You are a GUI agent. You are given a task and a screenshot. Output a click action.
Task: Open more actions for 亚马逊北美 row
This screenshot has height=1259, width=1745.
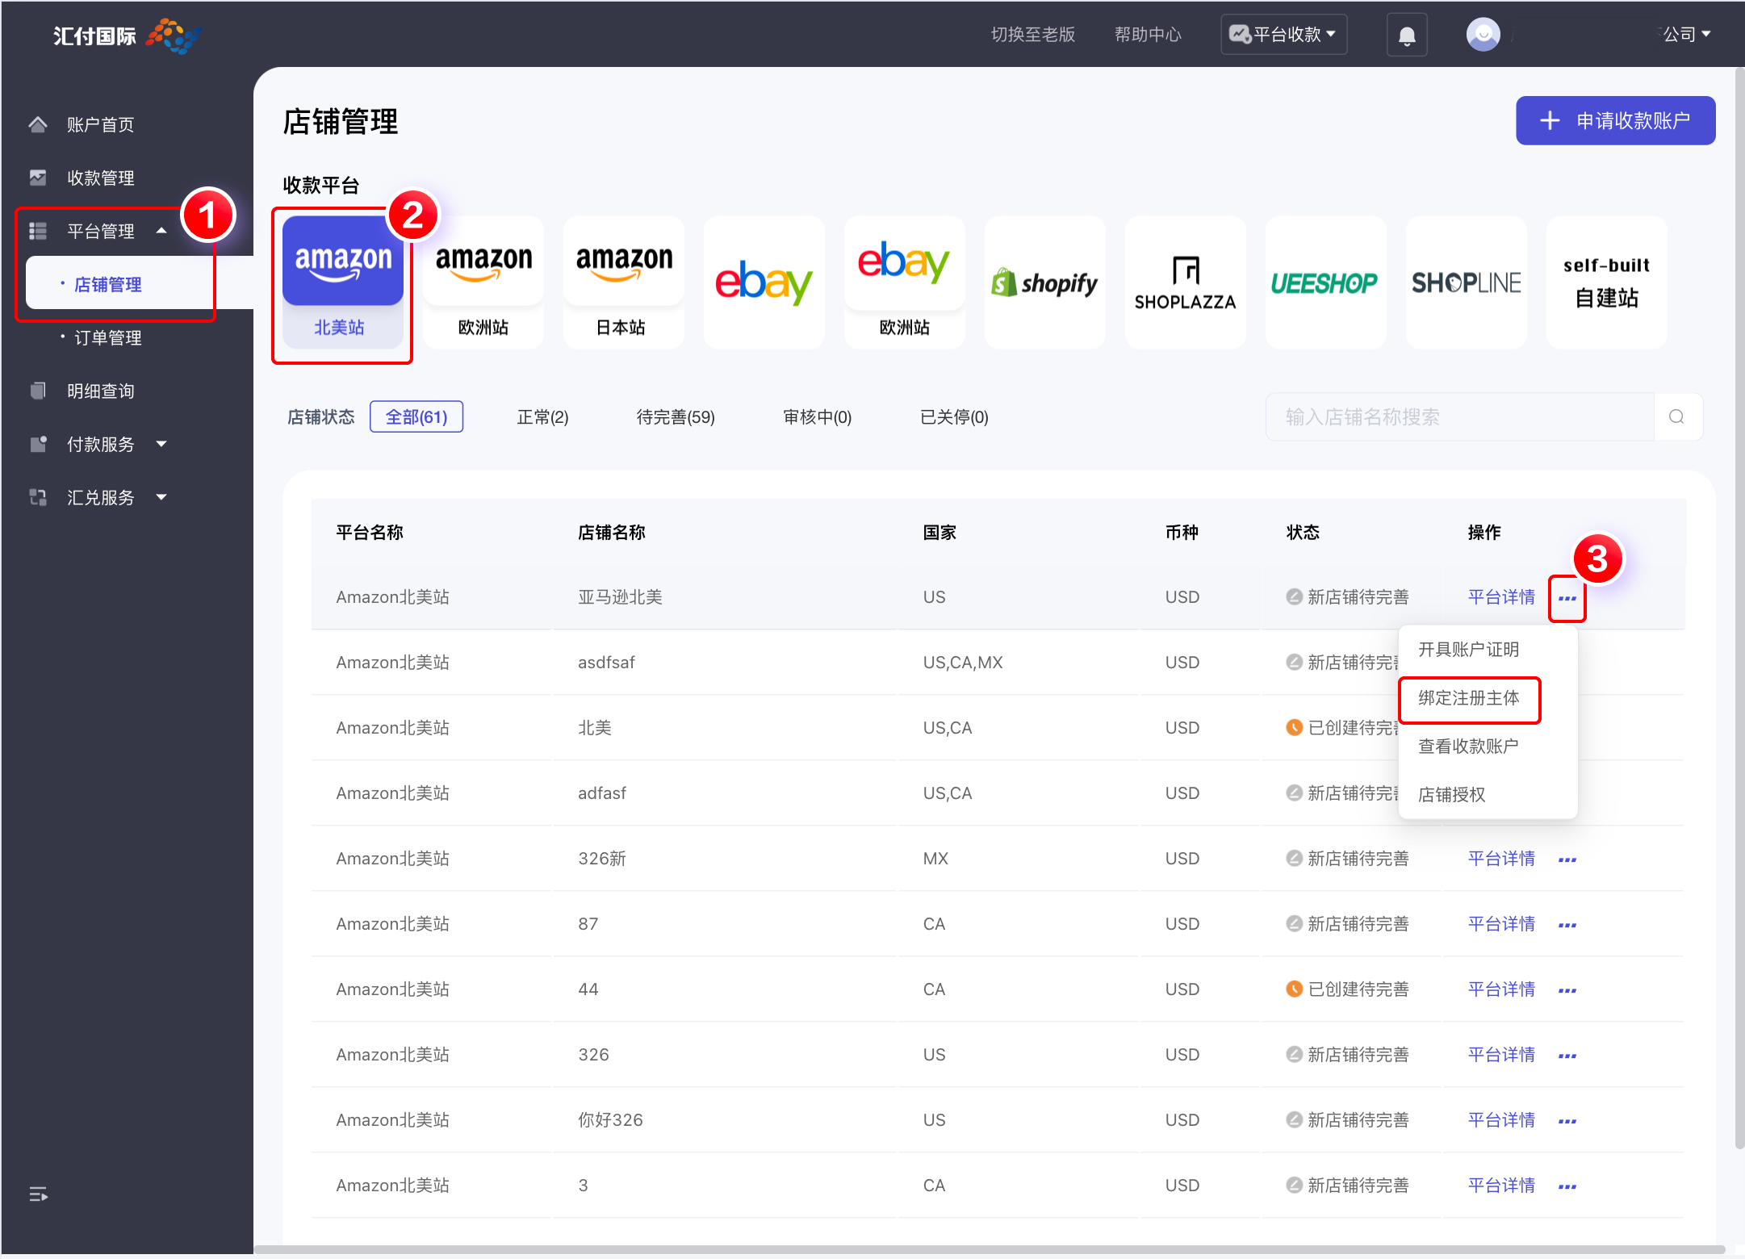click(x=1567, y=598)
